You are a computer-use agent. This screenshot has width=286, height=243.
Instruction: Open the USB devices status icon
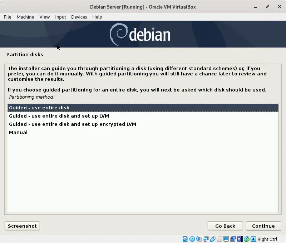pyautogui.click(x=213, y=239)
